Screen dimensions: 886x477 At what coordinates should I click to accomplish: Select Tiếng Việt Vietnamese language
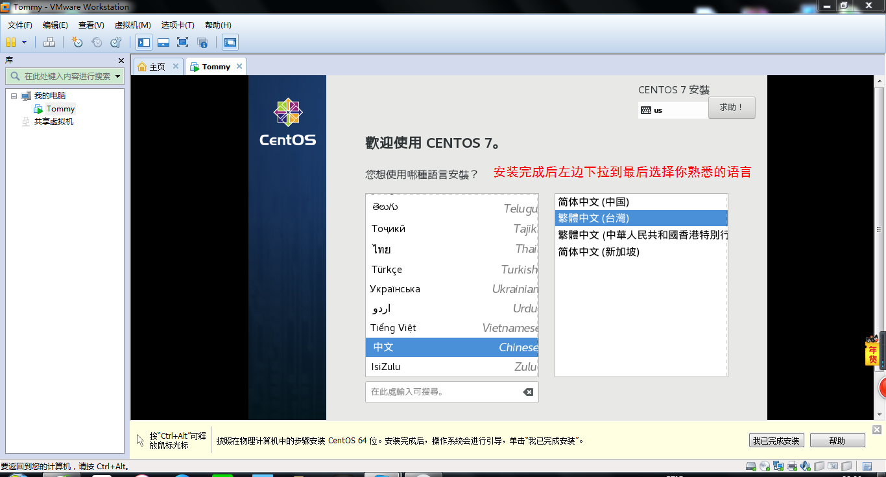click(x=452, y=328)
